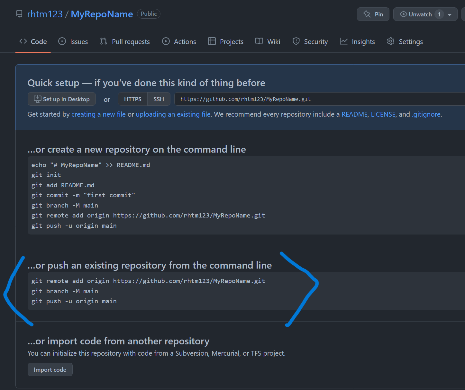Image resolution: width=465 pixels, height=390 pixels.
Task: Switch to the Code tab
Action: click(33, 42)
